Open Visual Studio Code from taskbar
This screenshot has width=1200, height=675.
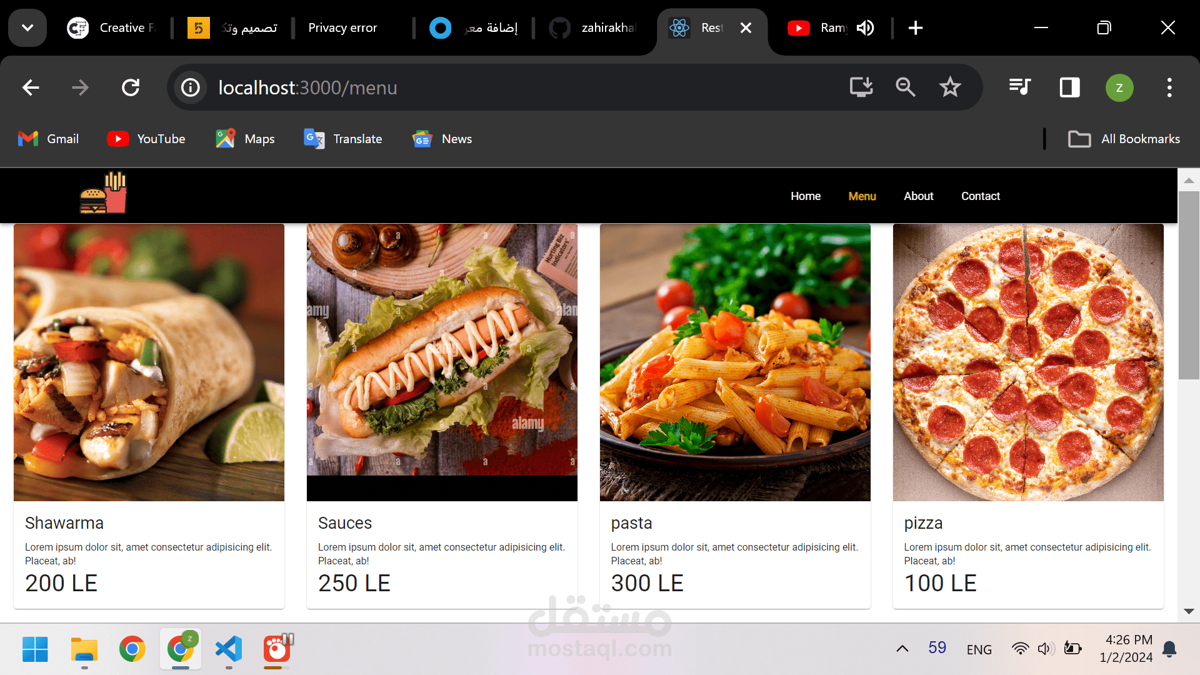[229, 649]
